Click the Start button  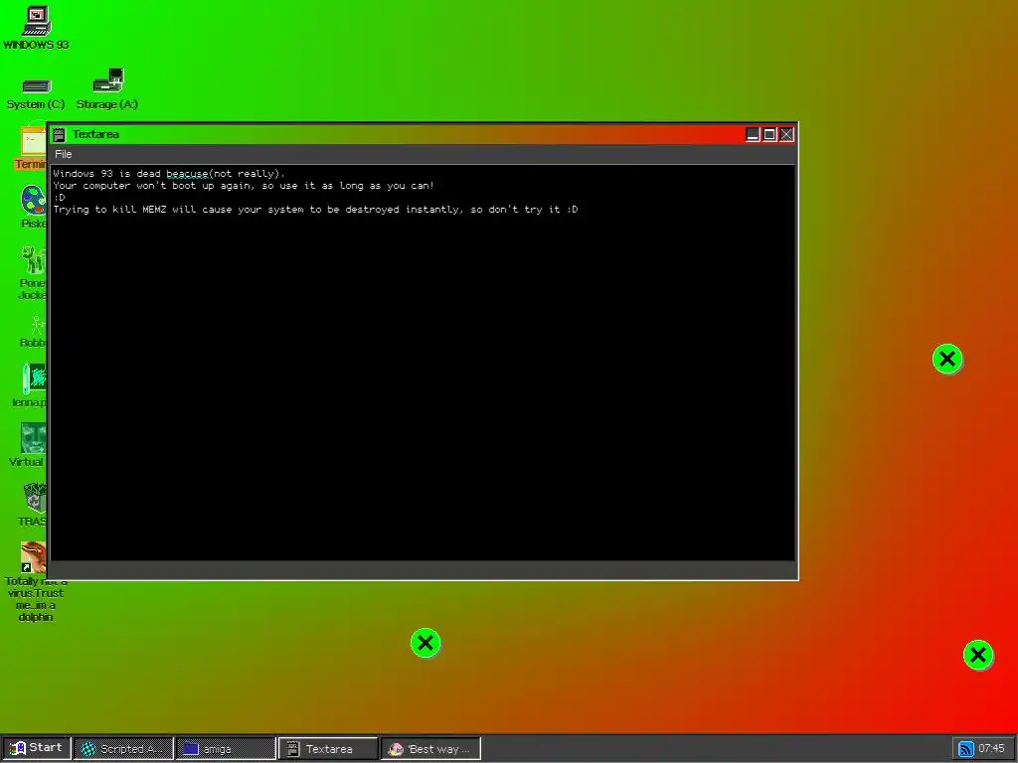pyautogui.click(x=37, y=748)
